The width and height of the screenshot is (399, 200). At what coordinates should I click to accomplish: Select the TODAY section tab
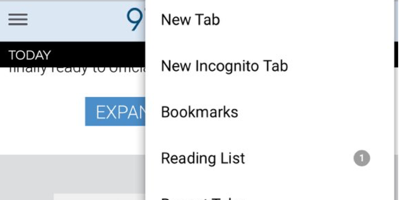pos(30,55)
